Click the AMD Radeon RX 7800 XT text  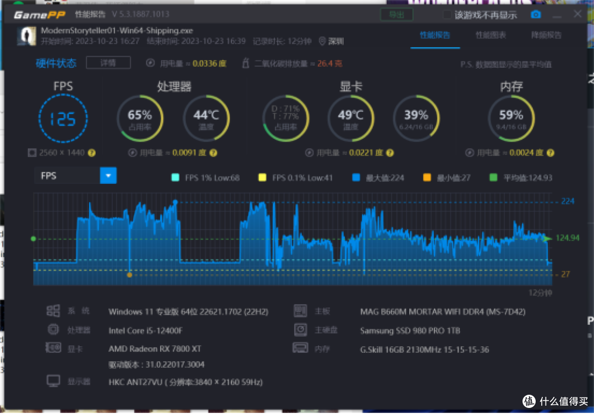(155, 348)
